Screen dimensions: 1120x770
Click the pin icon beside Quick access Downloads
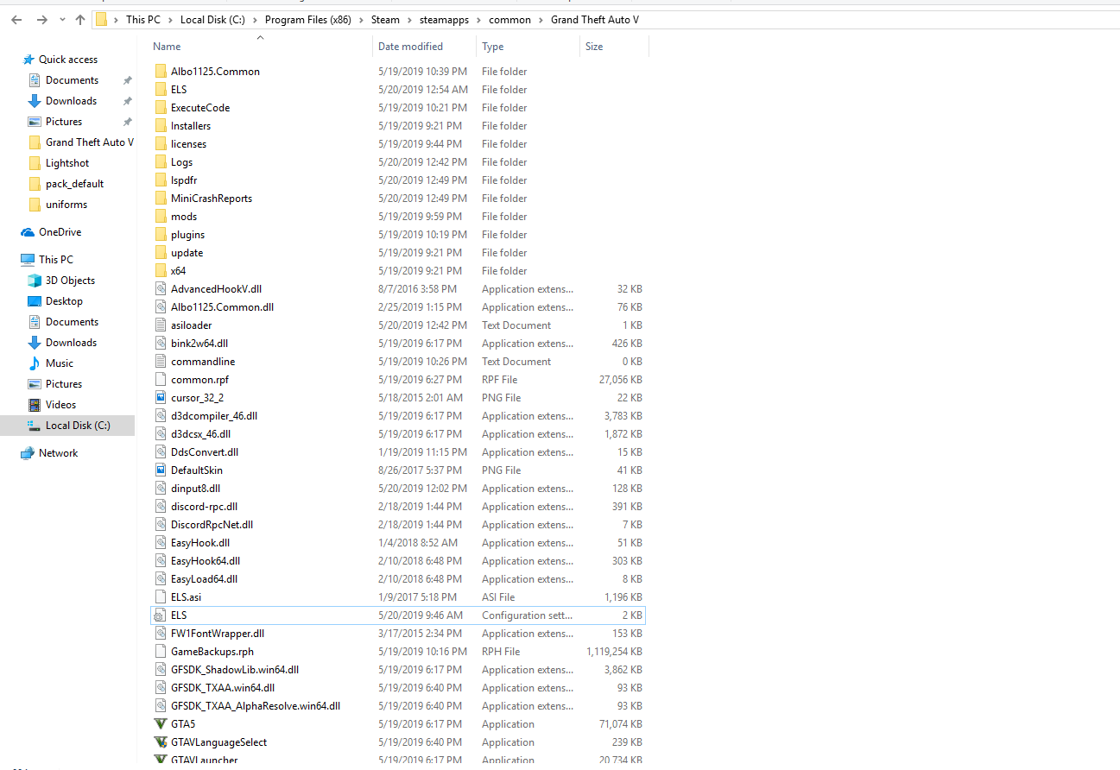pyautogui.click(x=127, y=101)
